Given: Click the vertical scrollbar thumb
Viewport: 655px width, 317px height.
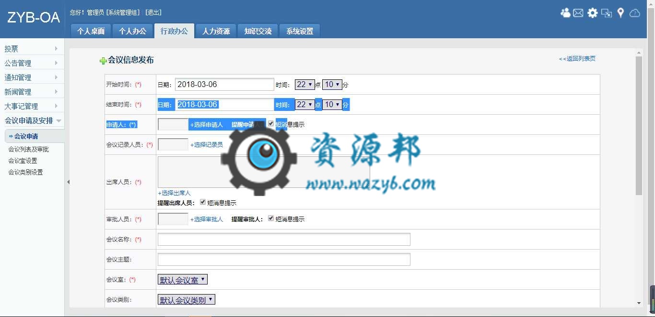Looking at the screenshot, I should pyautogui.click(x=639, y=126).
